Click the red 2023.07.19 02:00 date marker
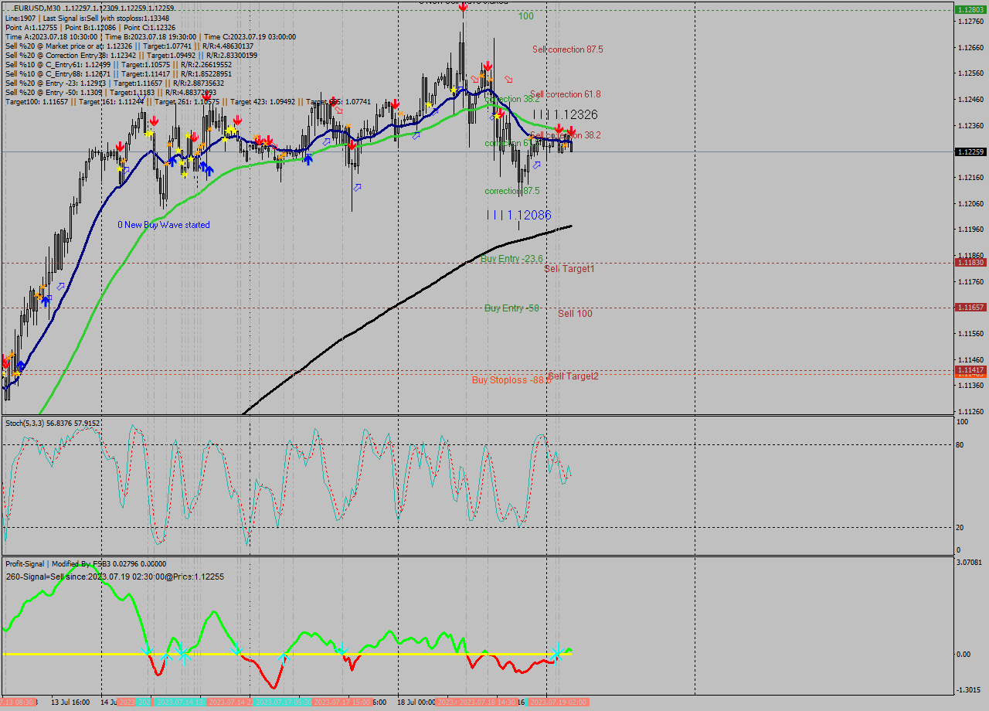The width and height of the screenshot is (989, 711). pyautogui.click(x=558, y=702)
